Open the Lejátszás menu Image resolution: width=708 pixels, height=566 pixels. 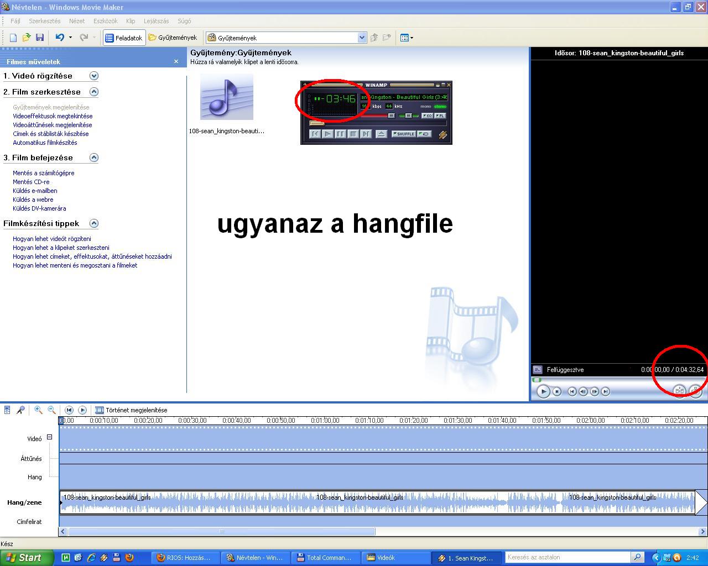click(x=157, y=21)
